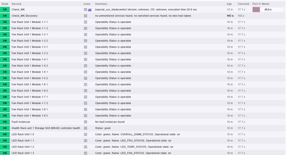
Task: Open Fan Rack Unit 1 Module 1-8 2
Action: point(30,115)
